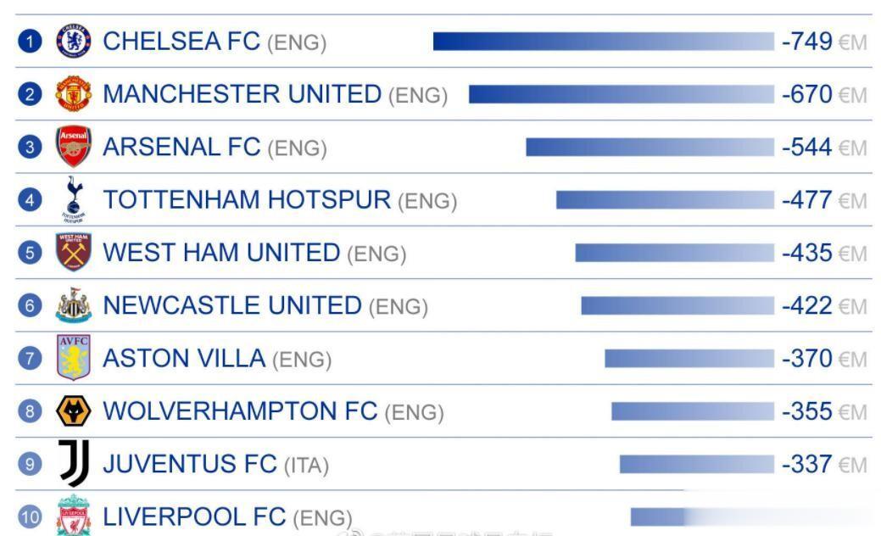Click the rank 1 number badge
The width and height of the screenshot is (881, 536).
[30, 41]
